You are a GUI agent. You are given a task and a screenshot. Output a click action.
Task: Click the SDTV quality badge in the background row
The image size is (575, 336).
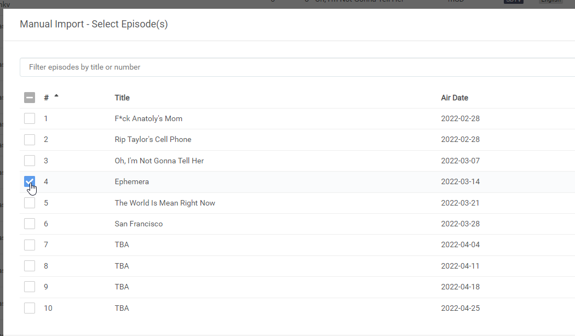click(x=513, y=1)
